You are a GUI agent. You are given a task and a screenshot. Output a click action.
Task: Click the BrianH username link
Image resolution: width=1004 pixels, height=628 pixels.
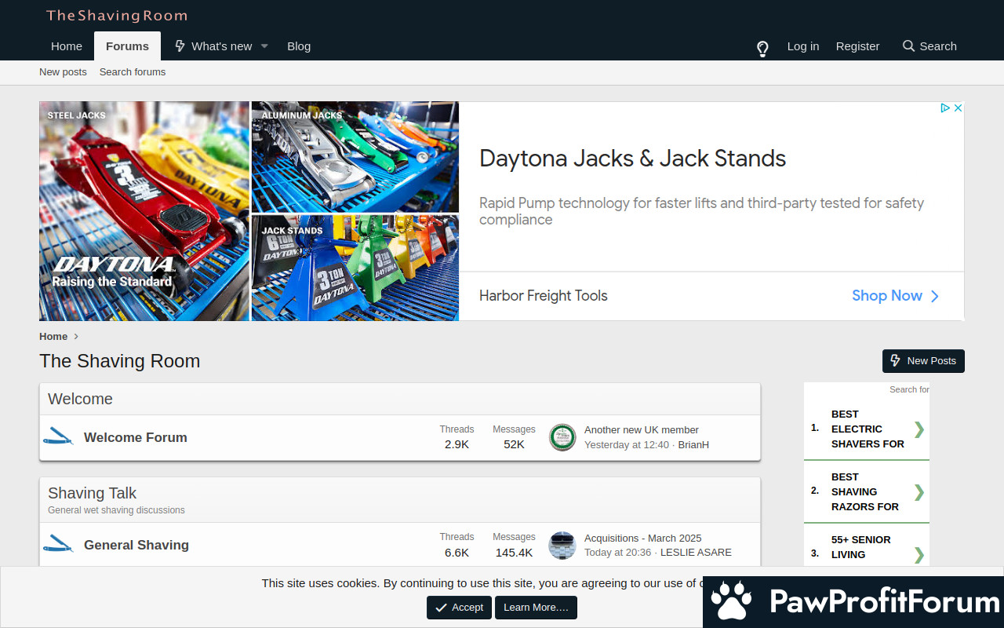pyautogui.click(x=693, y=445)
